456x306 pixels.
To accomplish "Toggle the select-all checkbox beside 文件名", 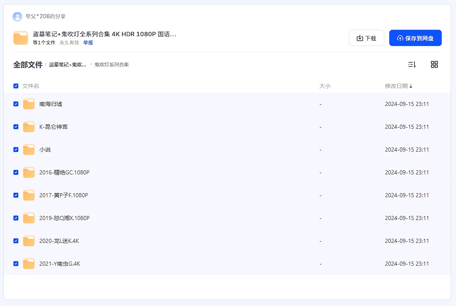I will (x=16, y=86).
